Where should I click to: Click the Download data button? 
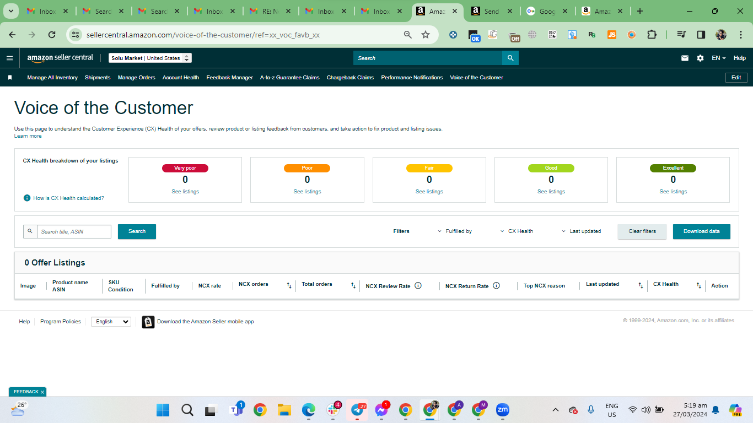(702, 231)
